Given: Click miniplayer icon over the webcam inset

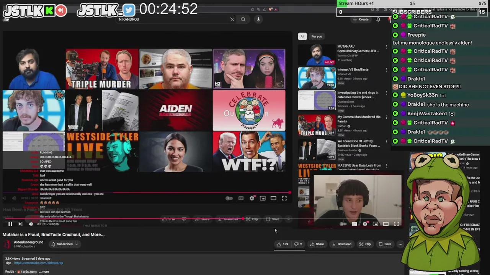Looking at the screenshot, I should point(376,224).
